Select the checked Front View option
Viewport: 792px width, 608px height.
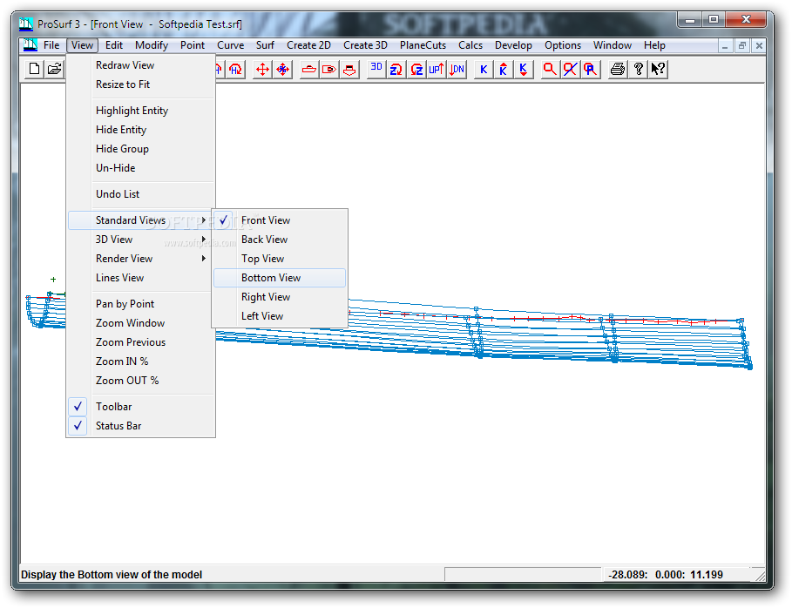pos(280,220)
